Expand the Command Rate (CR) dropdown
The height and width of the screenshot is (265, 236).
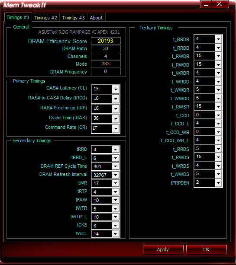coord(116,128)
